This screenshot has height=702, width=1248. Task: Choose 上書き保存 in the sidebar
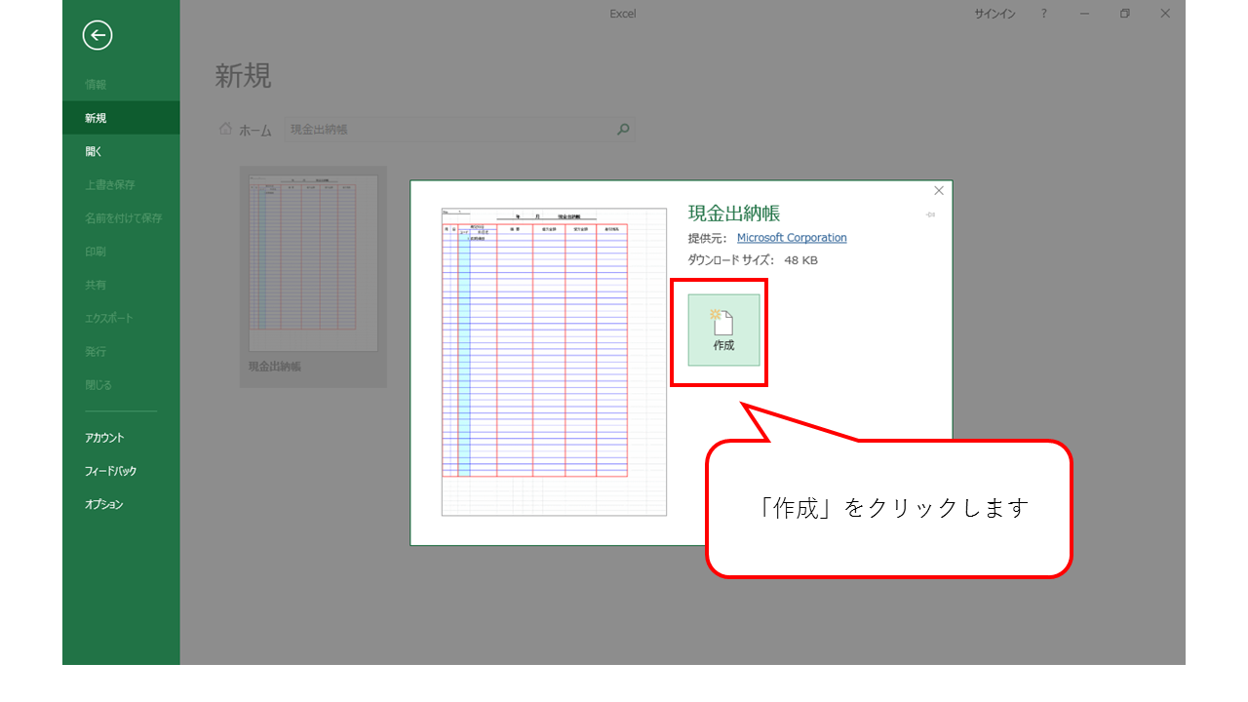click(x=110, y=184)
